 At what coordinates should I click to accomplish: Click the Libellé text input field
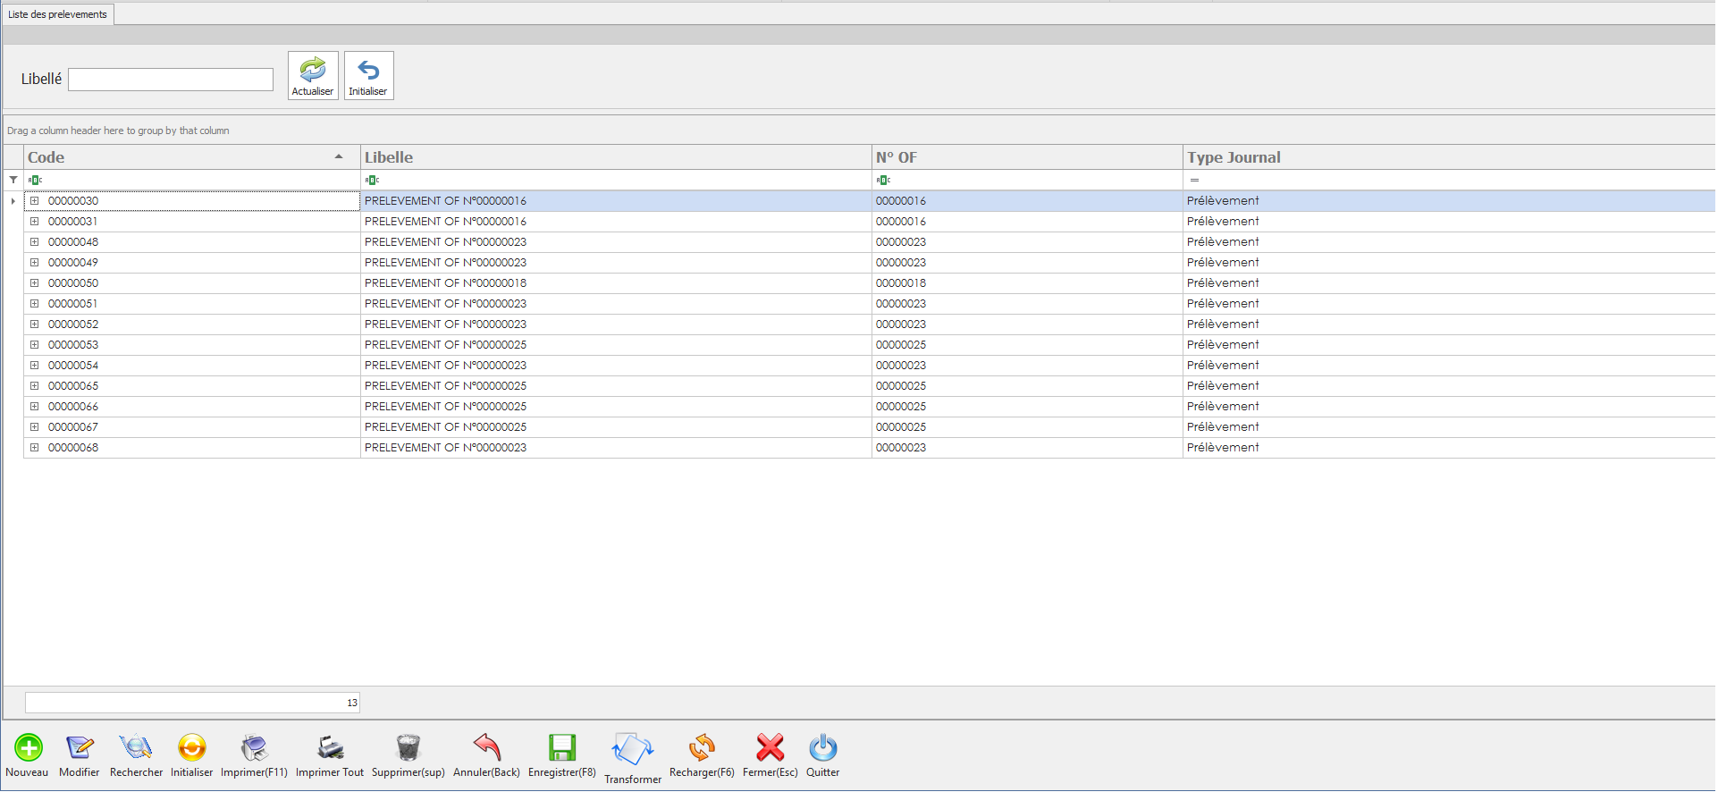(171, 80)
